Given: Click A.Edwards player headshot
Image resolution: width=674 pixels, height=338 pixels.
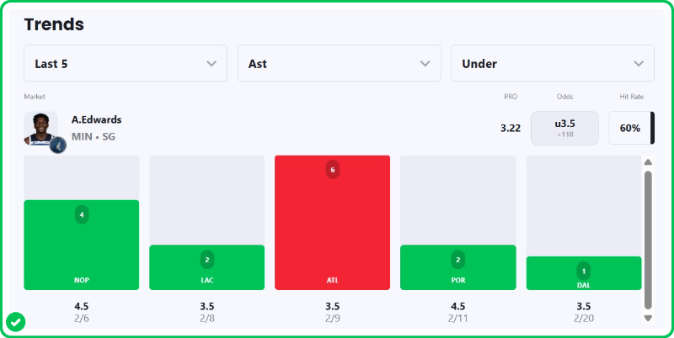Looking at the screenshot, I should tap(40, 127).
